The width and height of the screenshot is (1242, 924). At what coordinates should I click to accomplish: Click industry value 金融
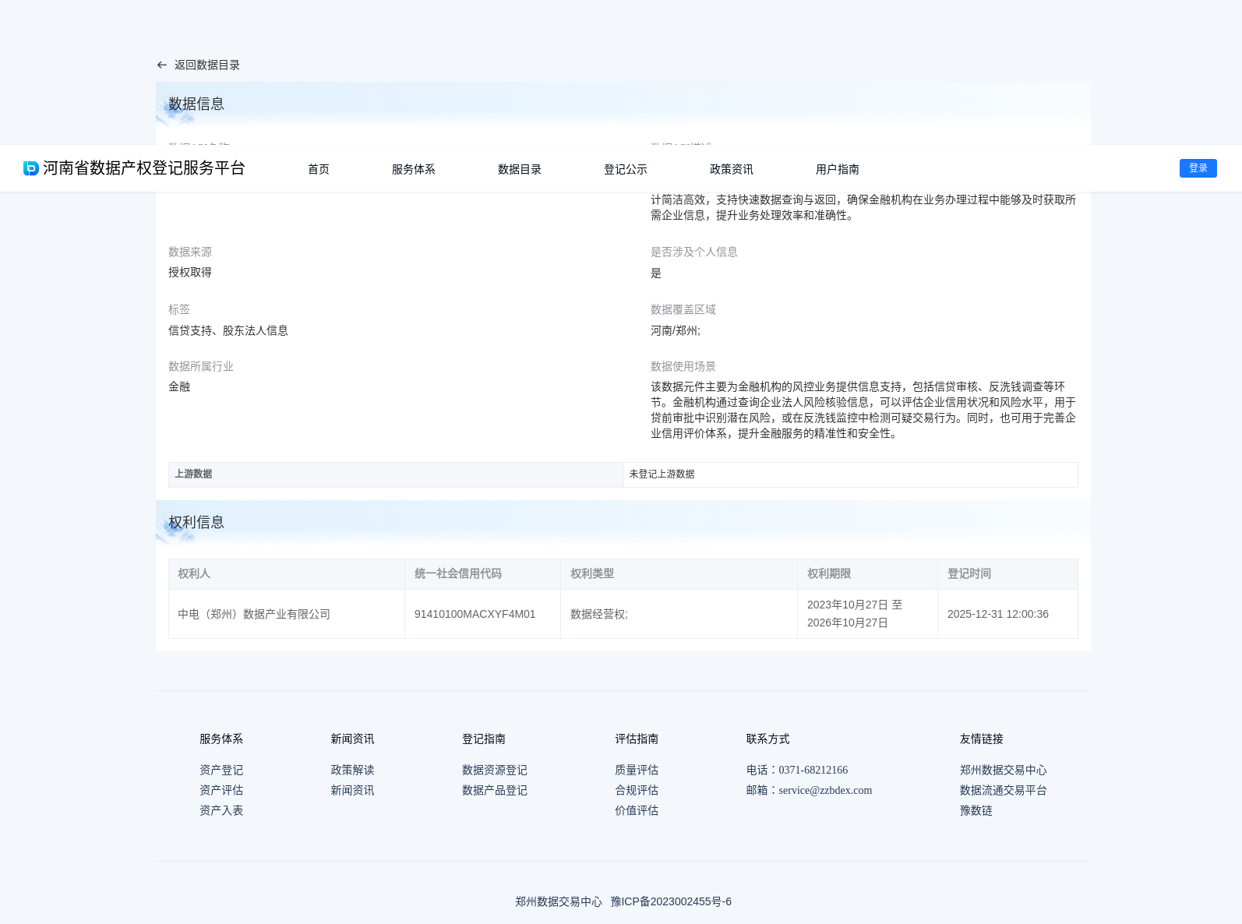pos(179,386)
